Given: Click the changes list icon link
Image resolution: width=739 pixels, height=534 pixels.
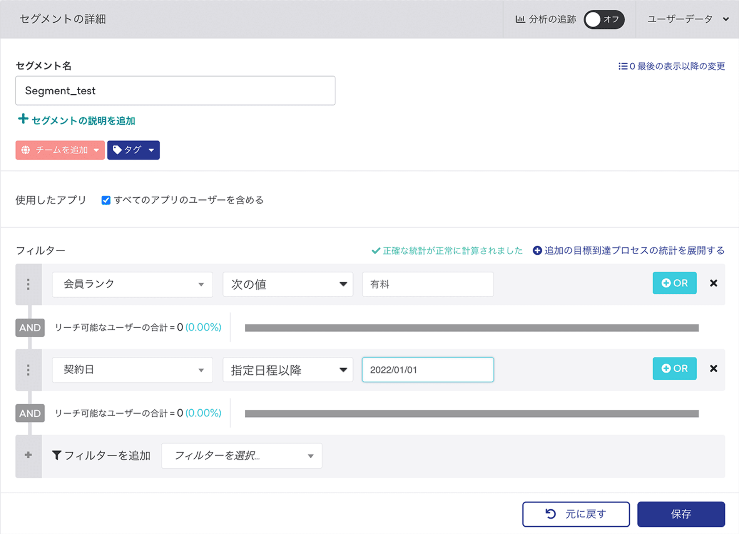Looking at the screenshot, I should [x=622, y=66].
